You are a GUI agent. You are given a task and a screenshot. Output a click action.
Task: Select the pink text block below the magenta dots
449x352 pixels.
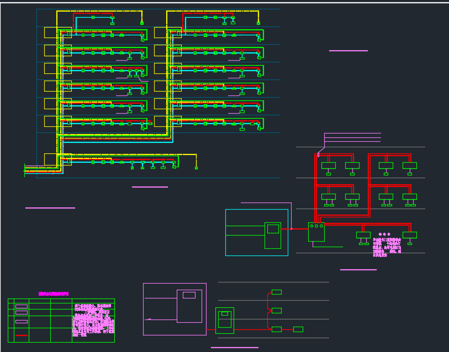(x=387, y=247)
